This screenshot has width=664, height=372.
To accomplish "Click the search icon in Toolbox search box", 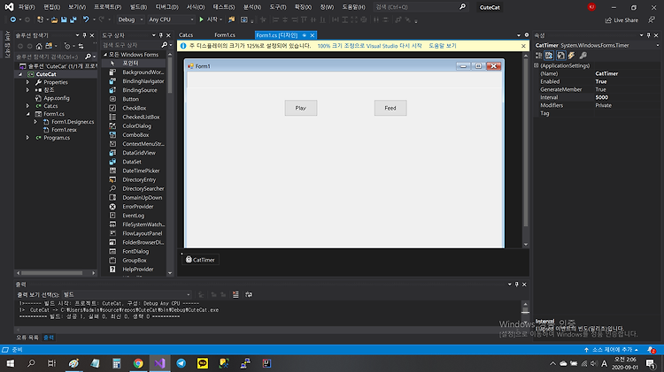I will pos(165,45).
